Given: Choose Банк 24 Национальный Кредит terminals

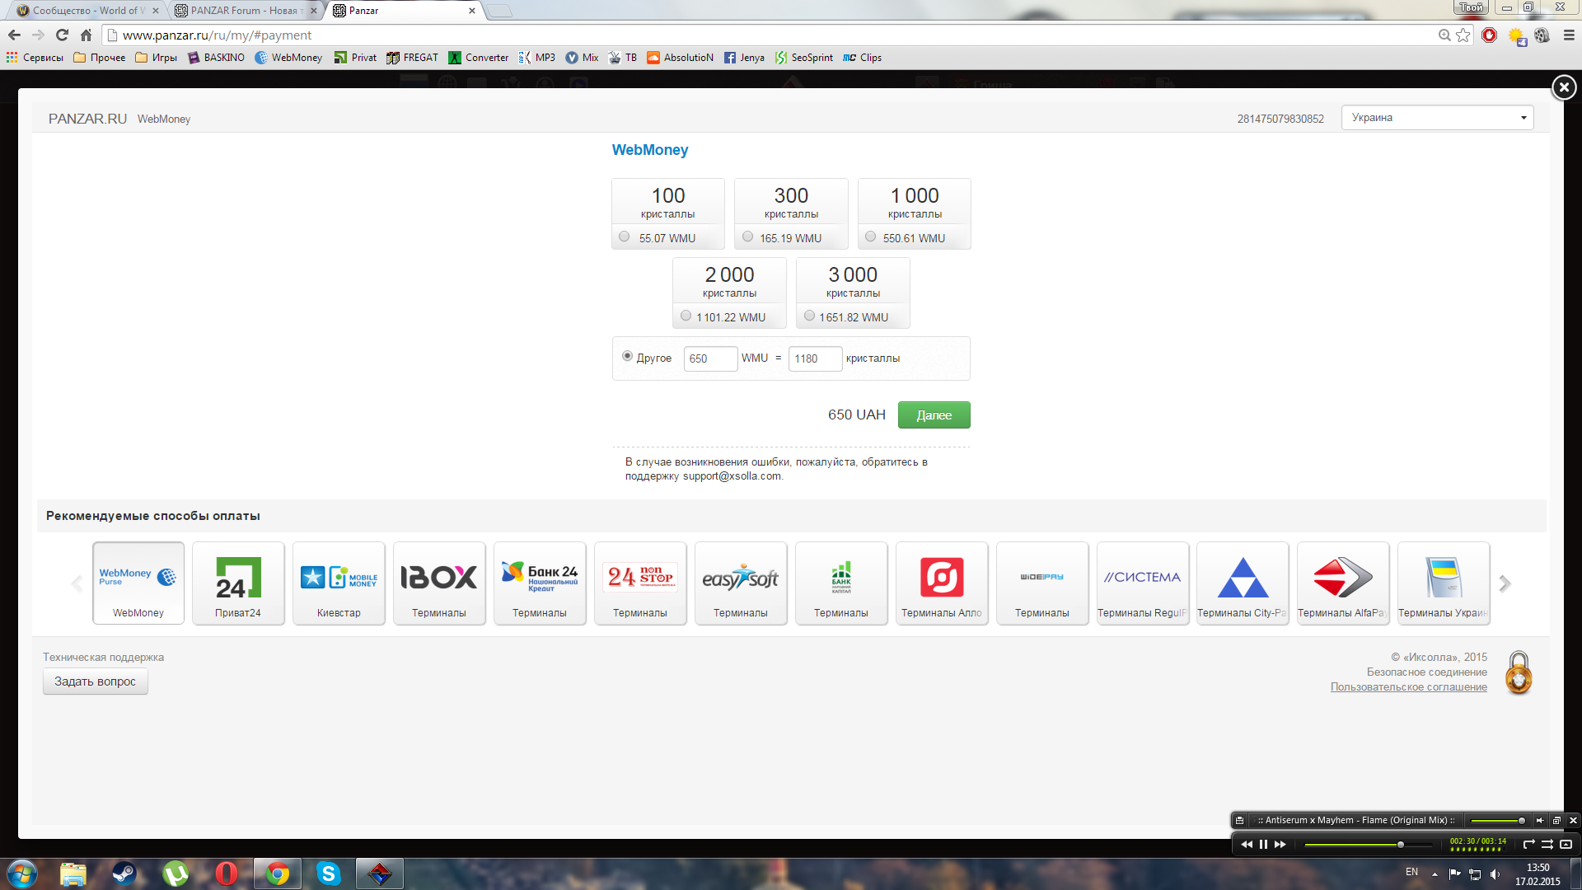Looking at the screenshot, I should (540, 583).
